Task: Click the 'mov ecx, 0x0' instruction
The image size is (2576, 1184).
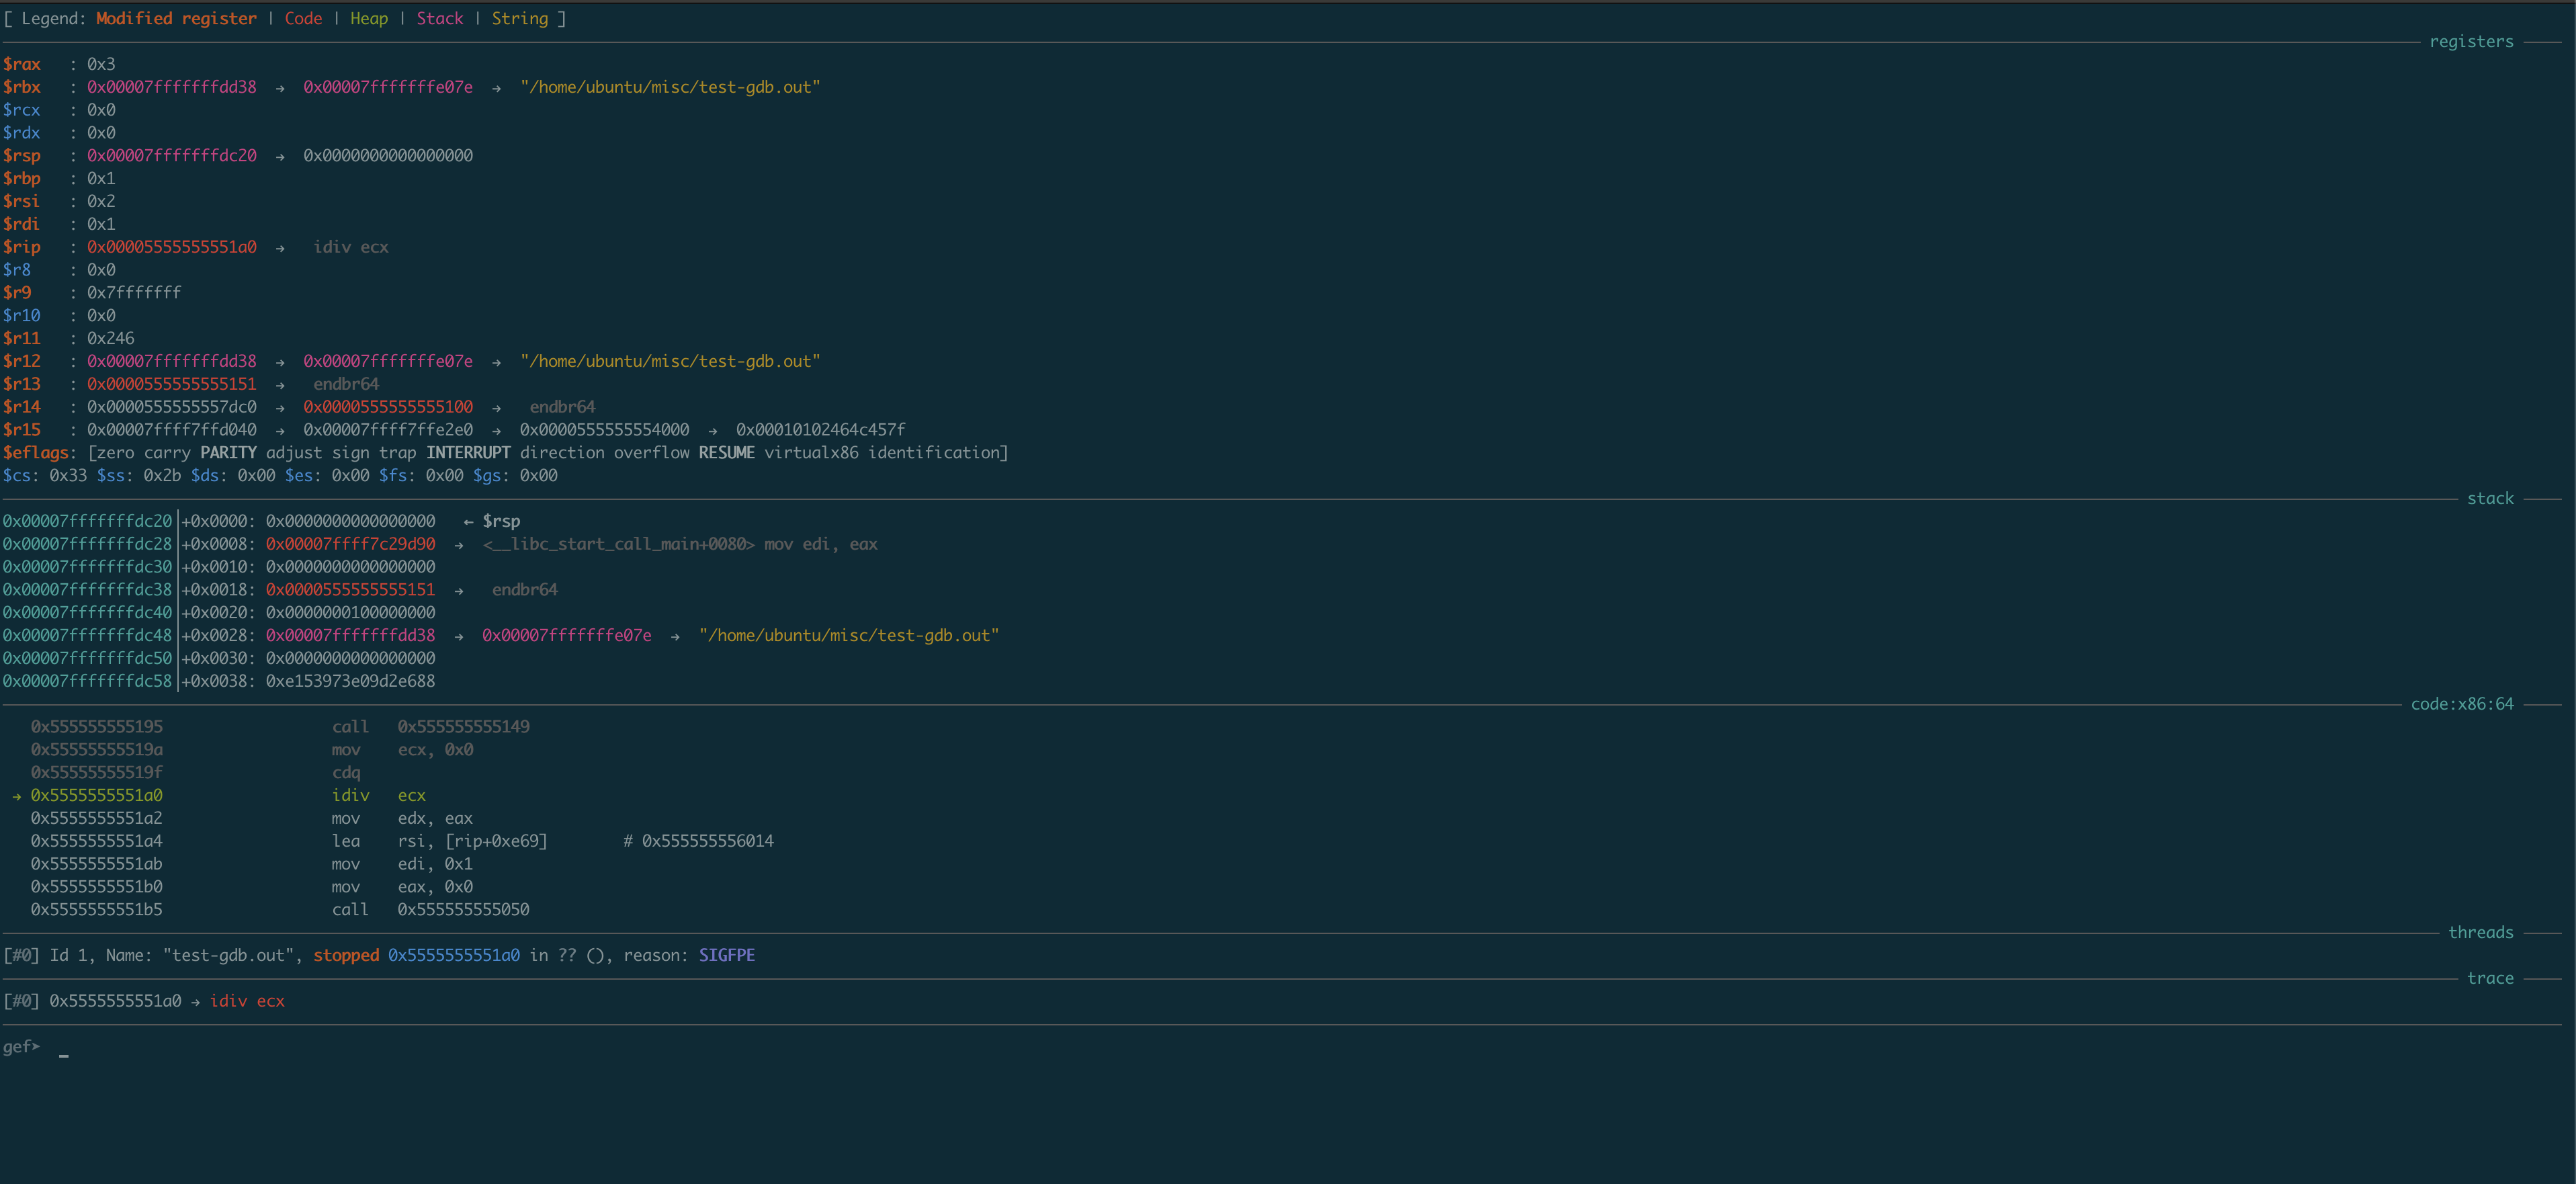Action: click(x=403, y=750)
